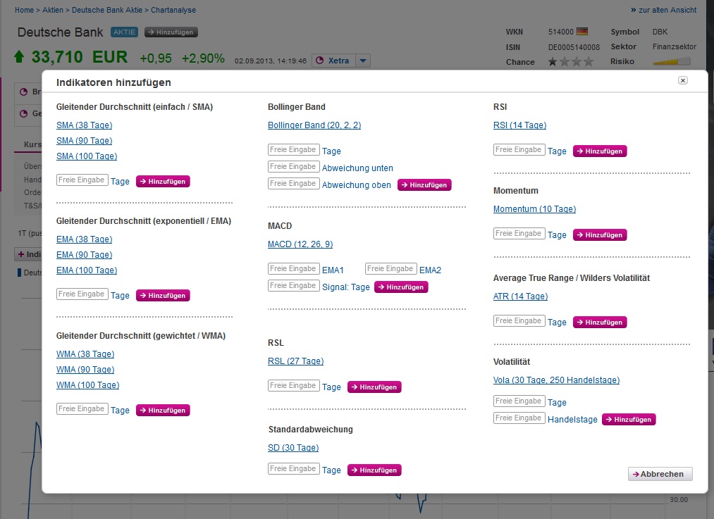Focus Bollinger Band Tage input field
The width and height of the screenshot is (714, 519).
(294, 150)
